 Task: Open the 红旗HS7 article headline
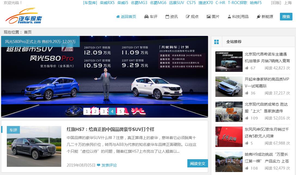pyautogui.click(x=110, y=129)
